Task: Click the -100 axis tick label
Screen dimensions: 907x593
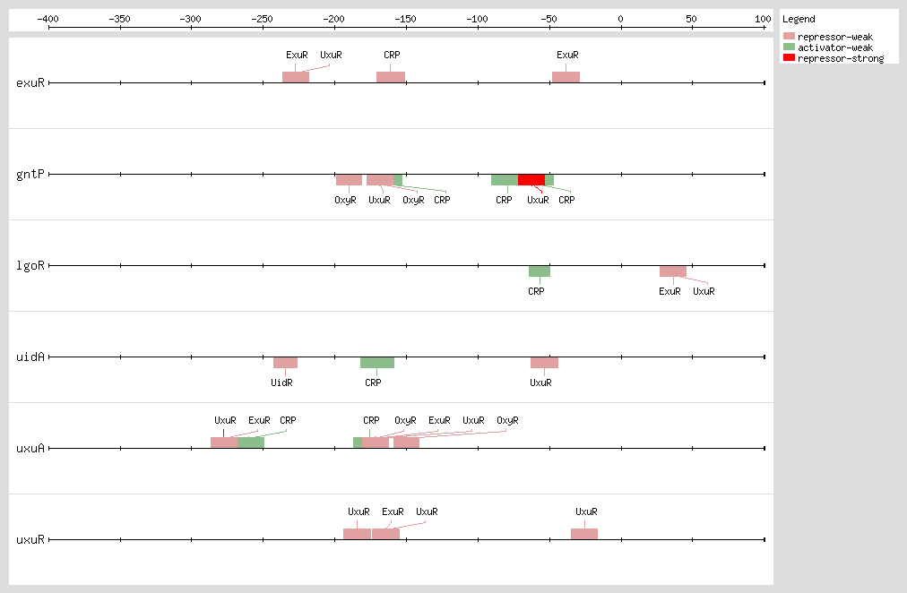Action: click(477, 19)
